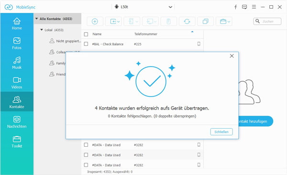Select the Family group
Screen dimensions: 287x175
57,63
